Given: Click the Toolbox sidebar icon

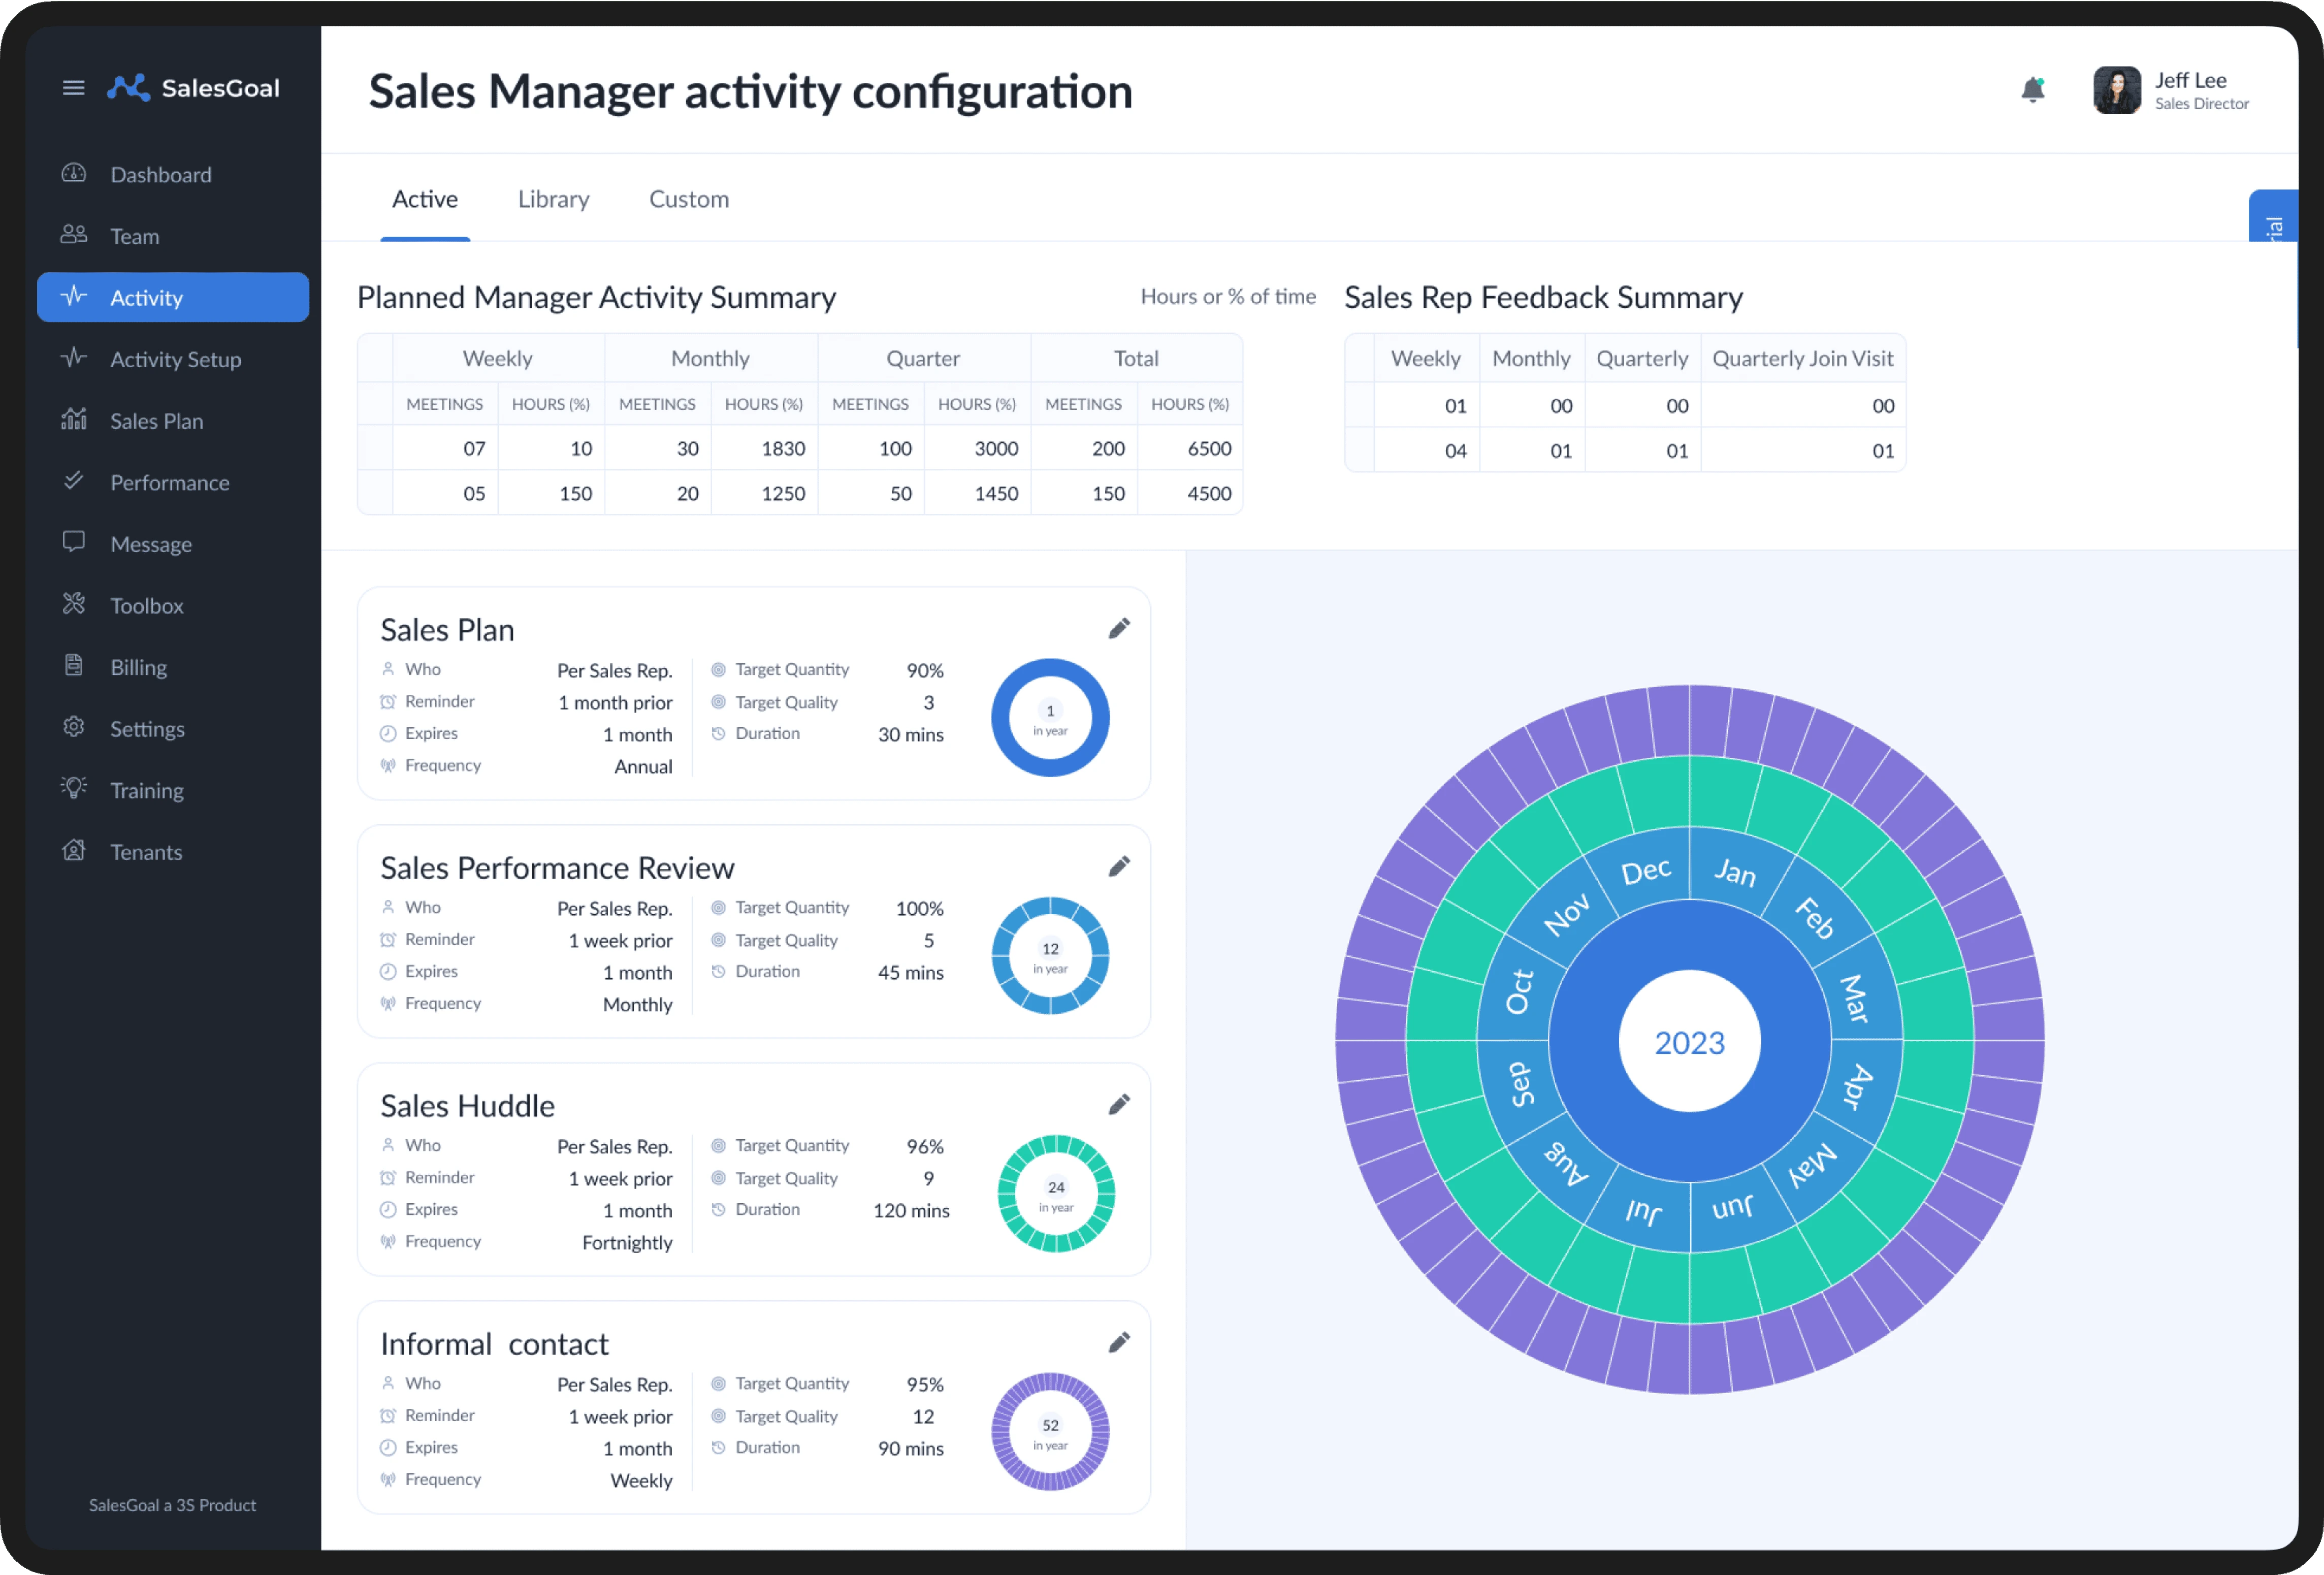Looking at the screenshot, I should point(74,604).
